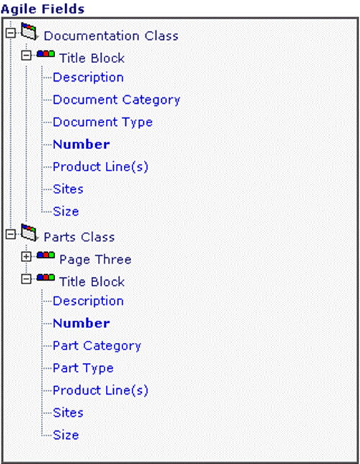
Task: Click the Documentation Class folder icon
Action: pos(30,32)
